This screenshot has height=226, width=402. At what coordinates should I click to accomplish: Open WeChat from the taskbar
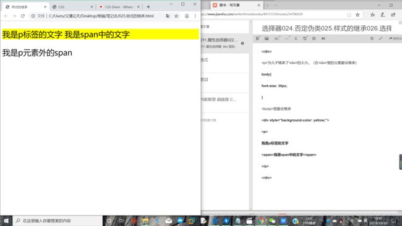pyautogui.click(x=272, y=220)
